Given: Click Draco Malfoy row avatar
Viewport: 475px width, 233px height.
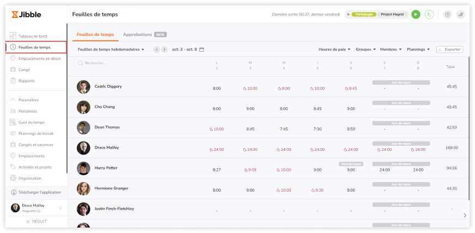Looking at the screenshot, I should 83,148.
